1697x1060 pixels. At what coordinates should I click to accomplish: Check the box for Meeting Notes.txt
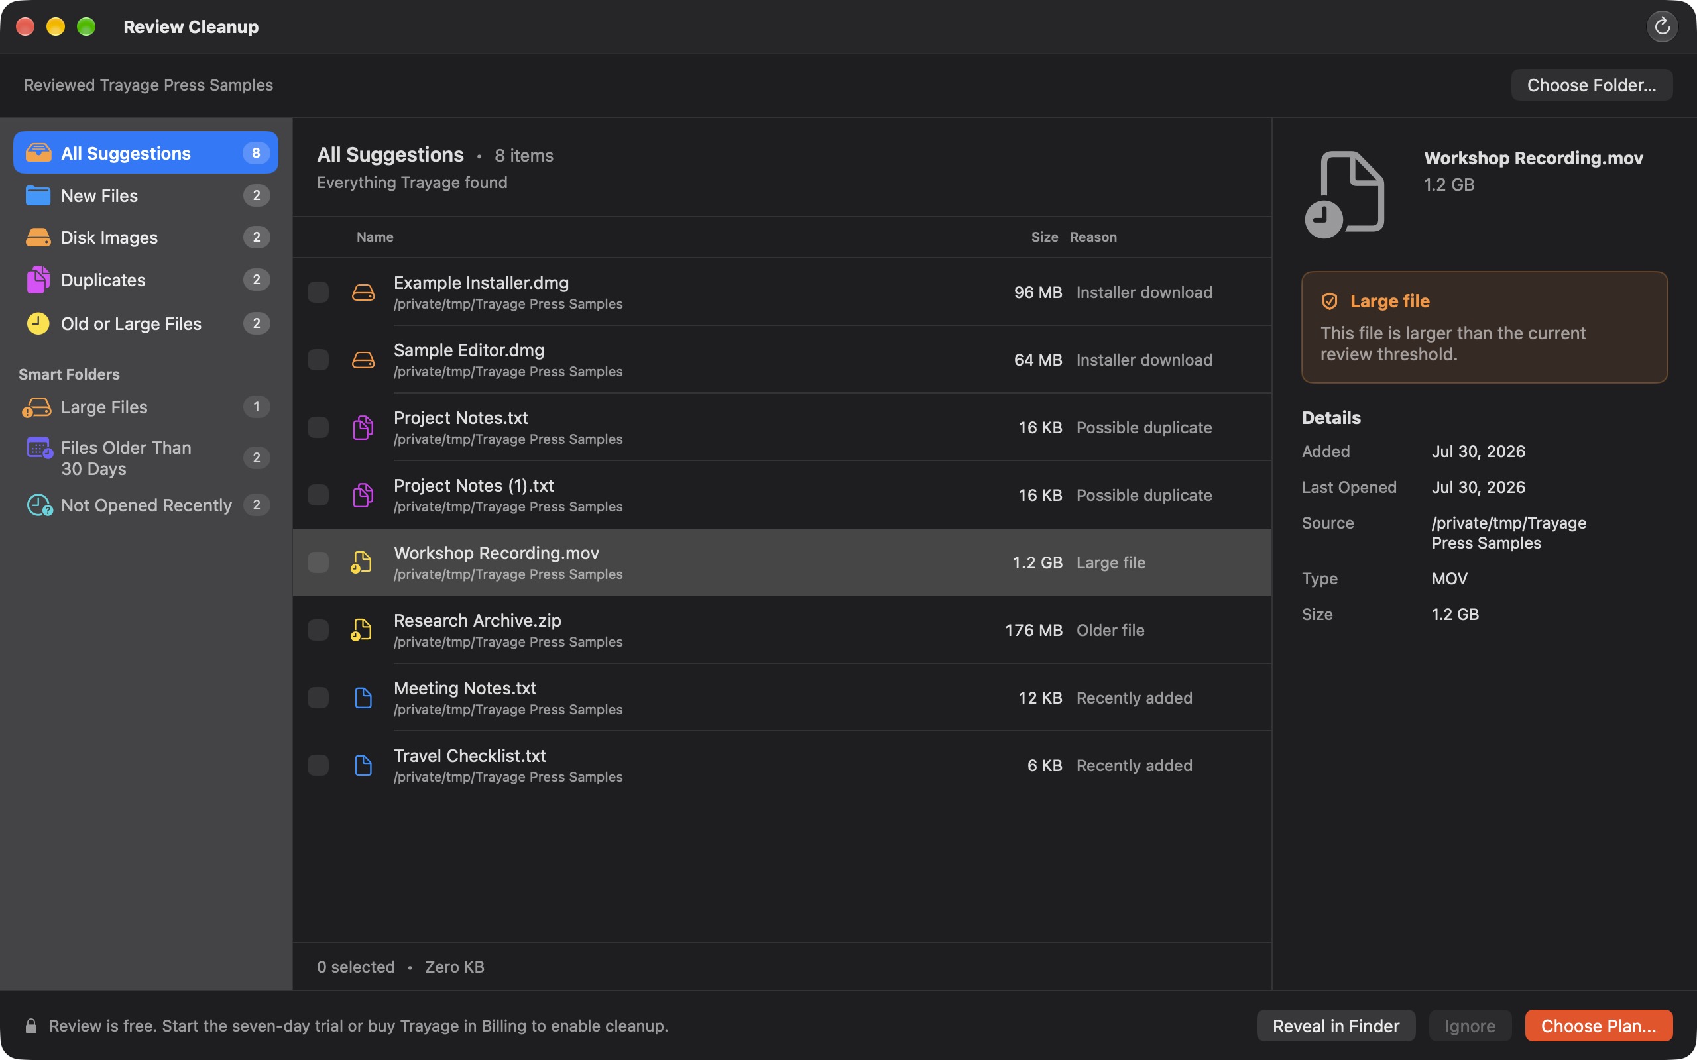click(x=318, y=698)
